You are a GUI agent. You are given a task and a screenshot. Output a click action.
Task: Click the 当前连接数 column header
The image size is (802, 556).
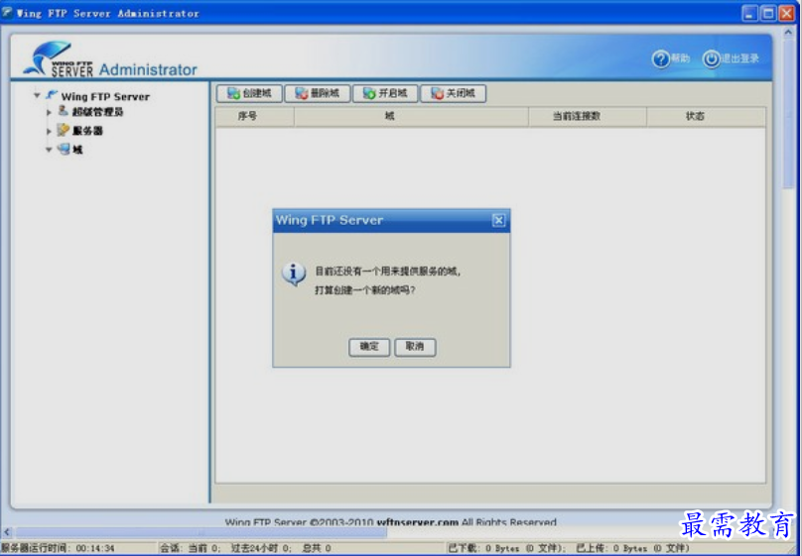pyautogui.click(x=588, y=116)
